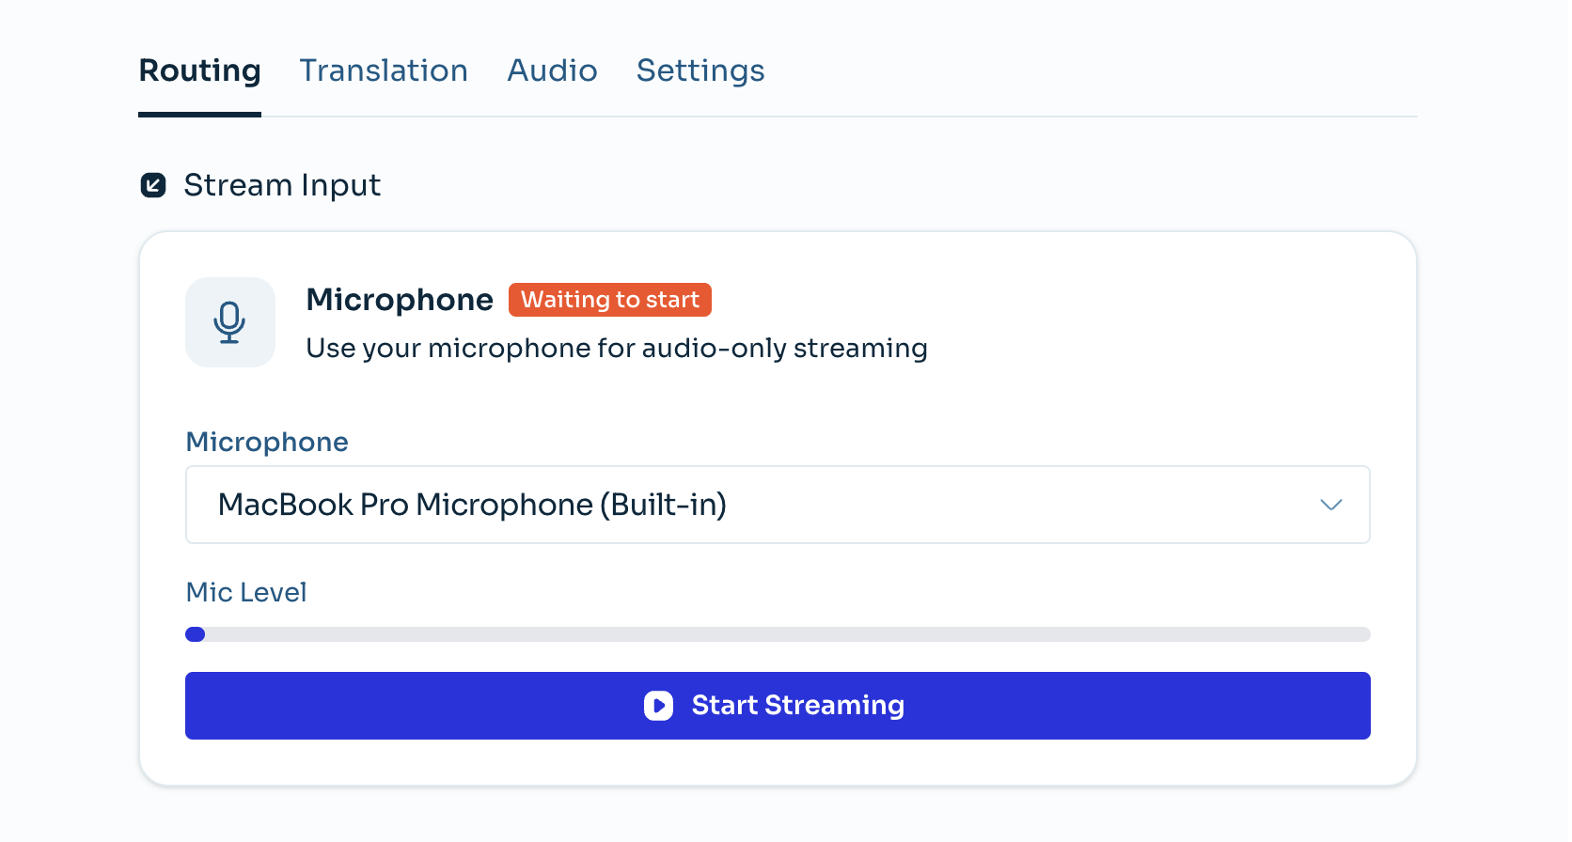Click the underline beneath the Routing tab

pyautogui.click(x=199, y=115)
